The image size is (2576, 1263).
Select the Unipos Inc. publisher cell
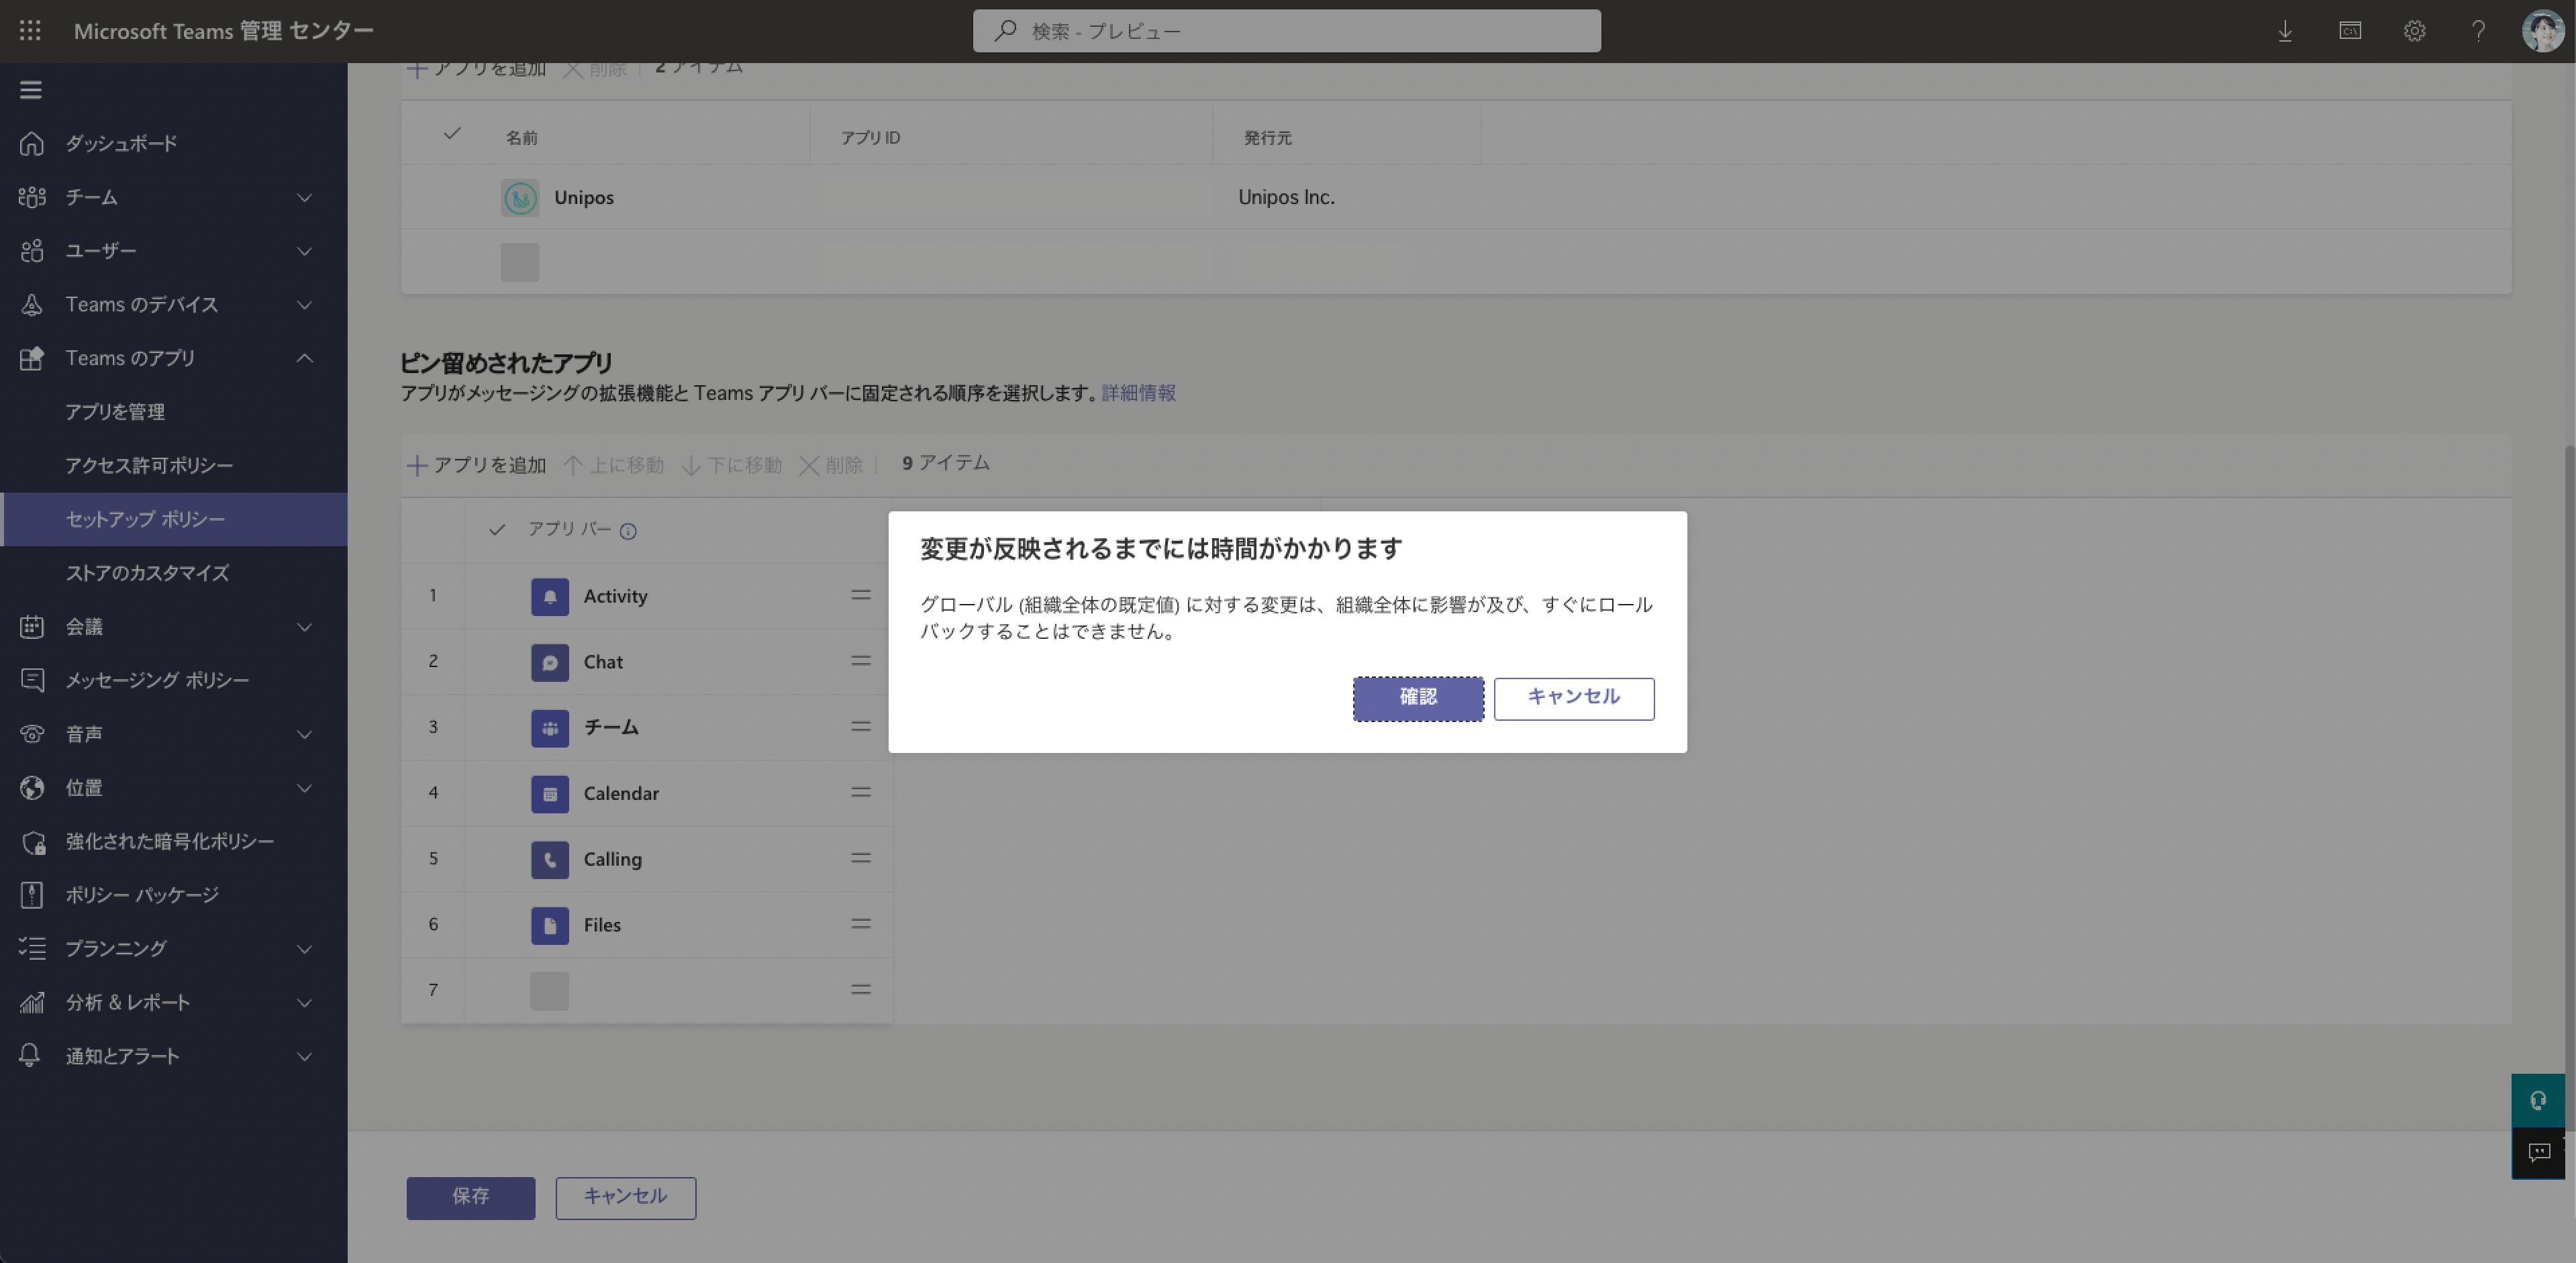1287,198
